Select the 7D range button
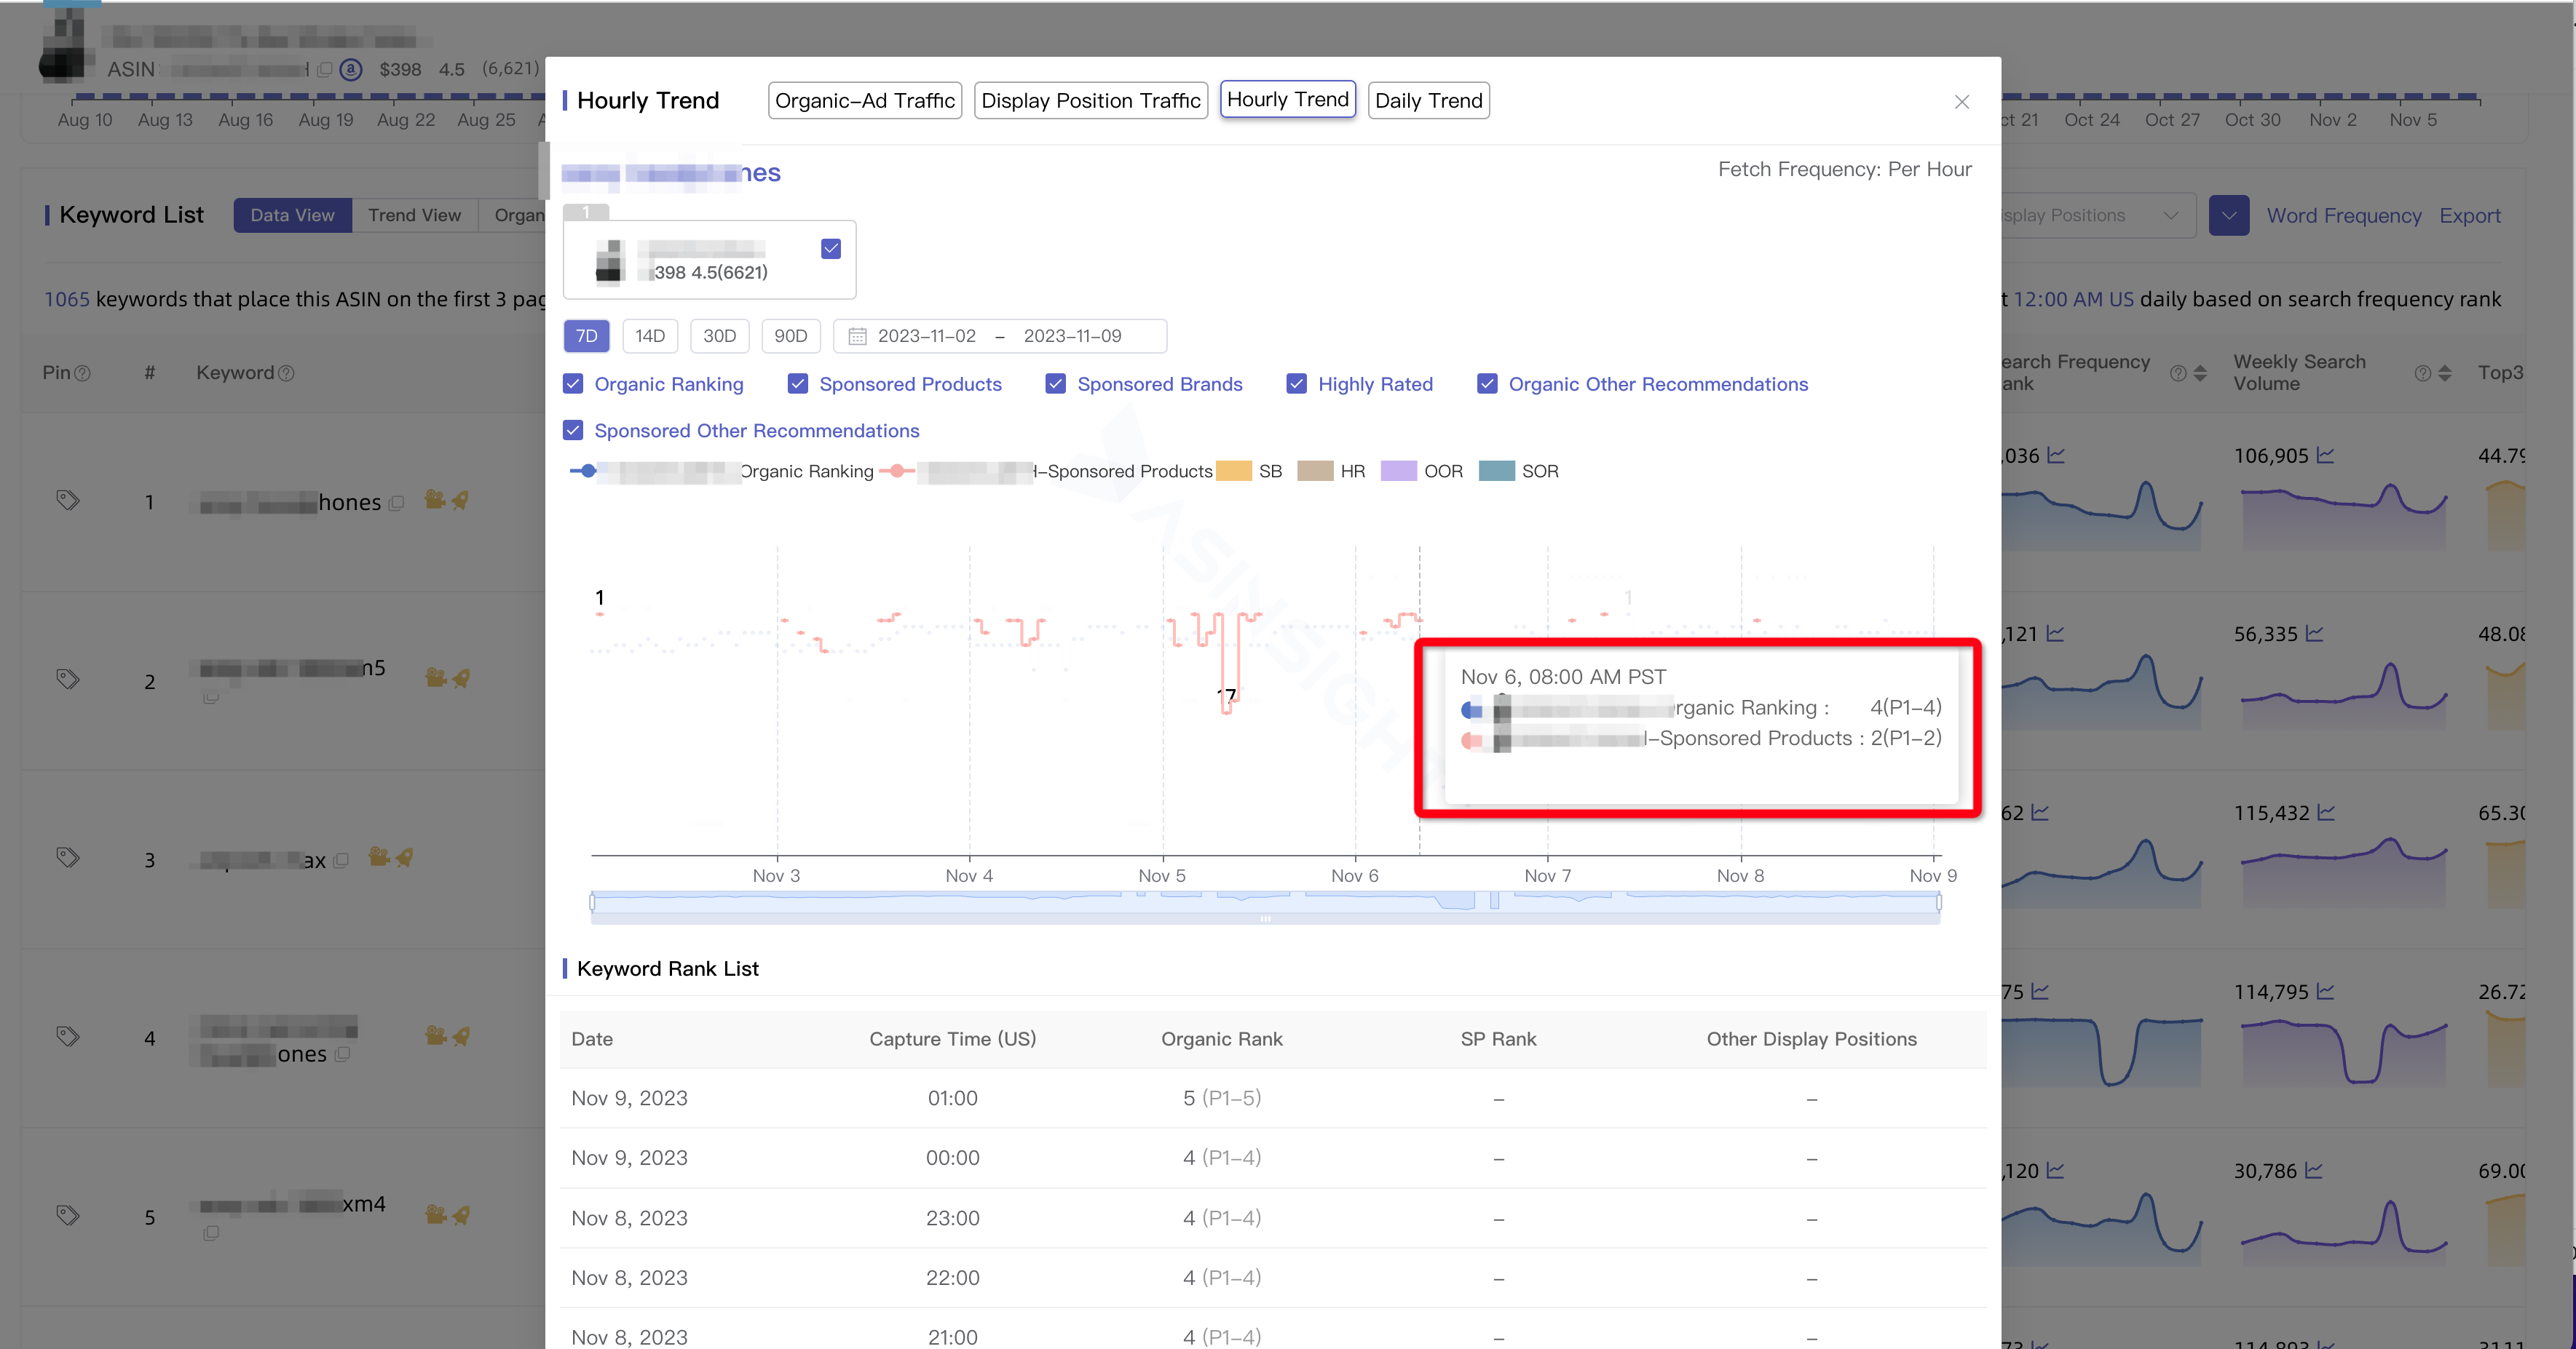The height and width of the screenshot is (1349, 2576). click(x=587, y=335)
